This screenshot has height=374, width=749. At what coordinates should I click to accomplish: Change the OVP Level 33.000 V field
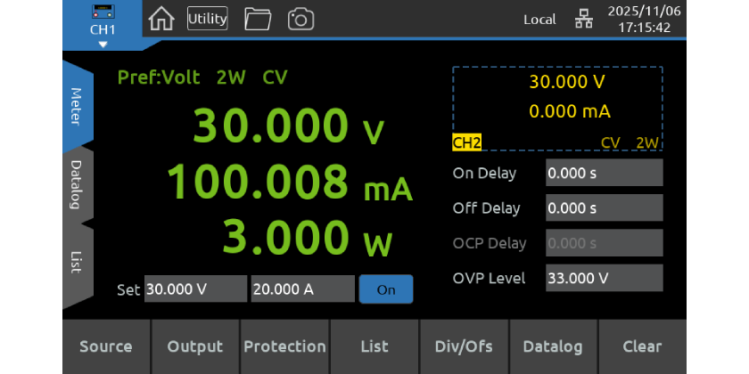[604, 278]
